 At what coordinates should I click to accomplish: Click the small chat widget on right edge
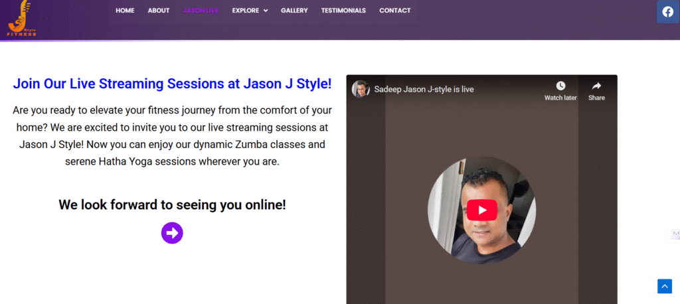(x=675, y=234)
